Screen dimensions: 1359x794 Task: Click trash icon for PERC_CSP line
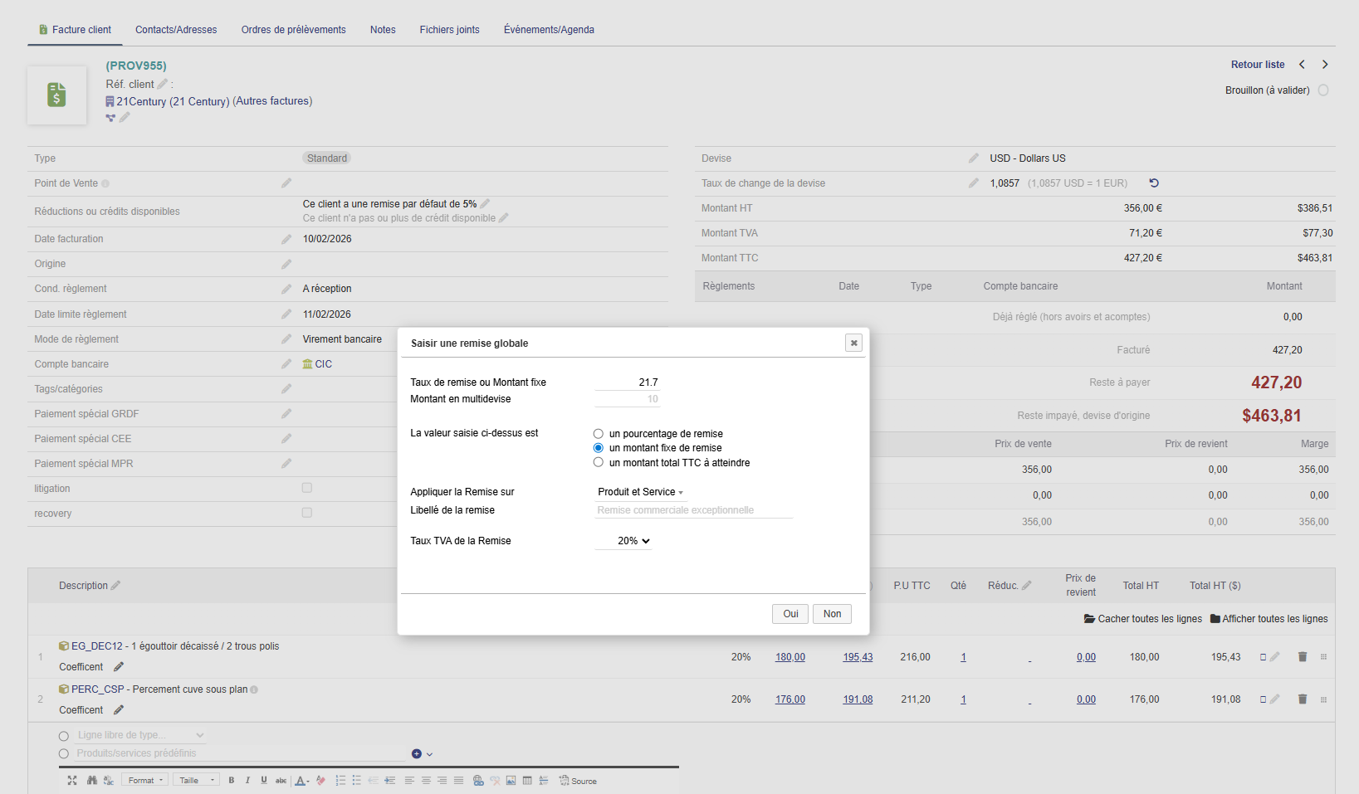(1302, 699)
